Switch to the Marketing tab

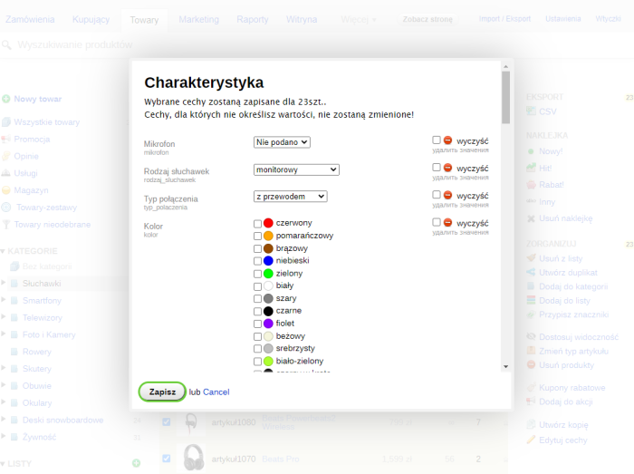198,19
